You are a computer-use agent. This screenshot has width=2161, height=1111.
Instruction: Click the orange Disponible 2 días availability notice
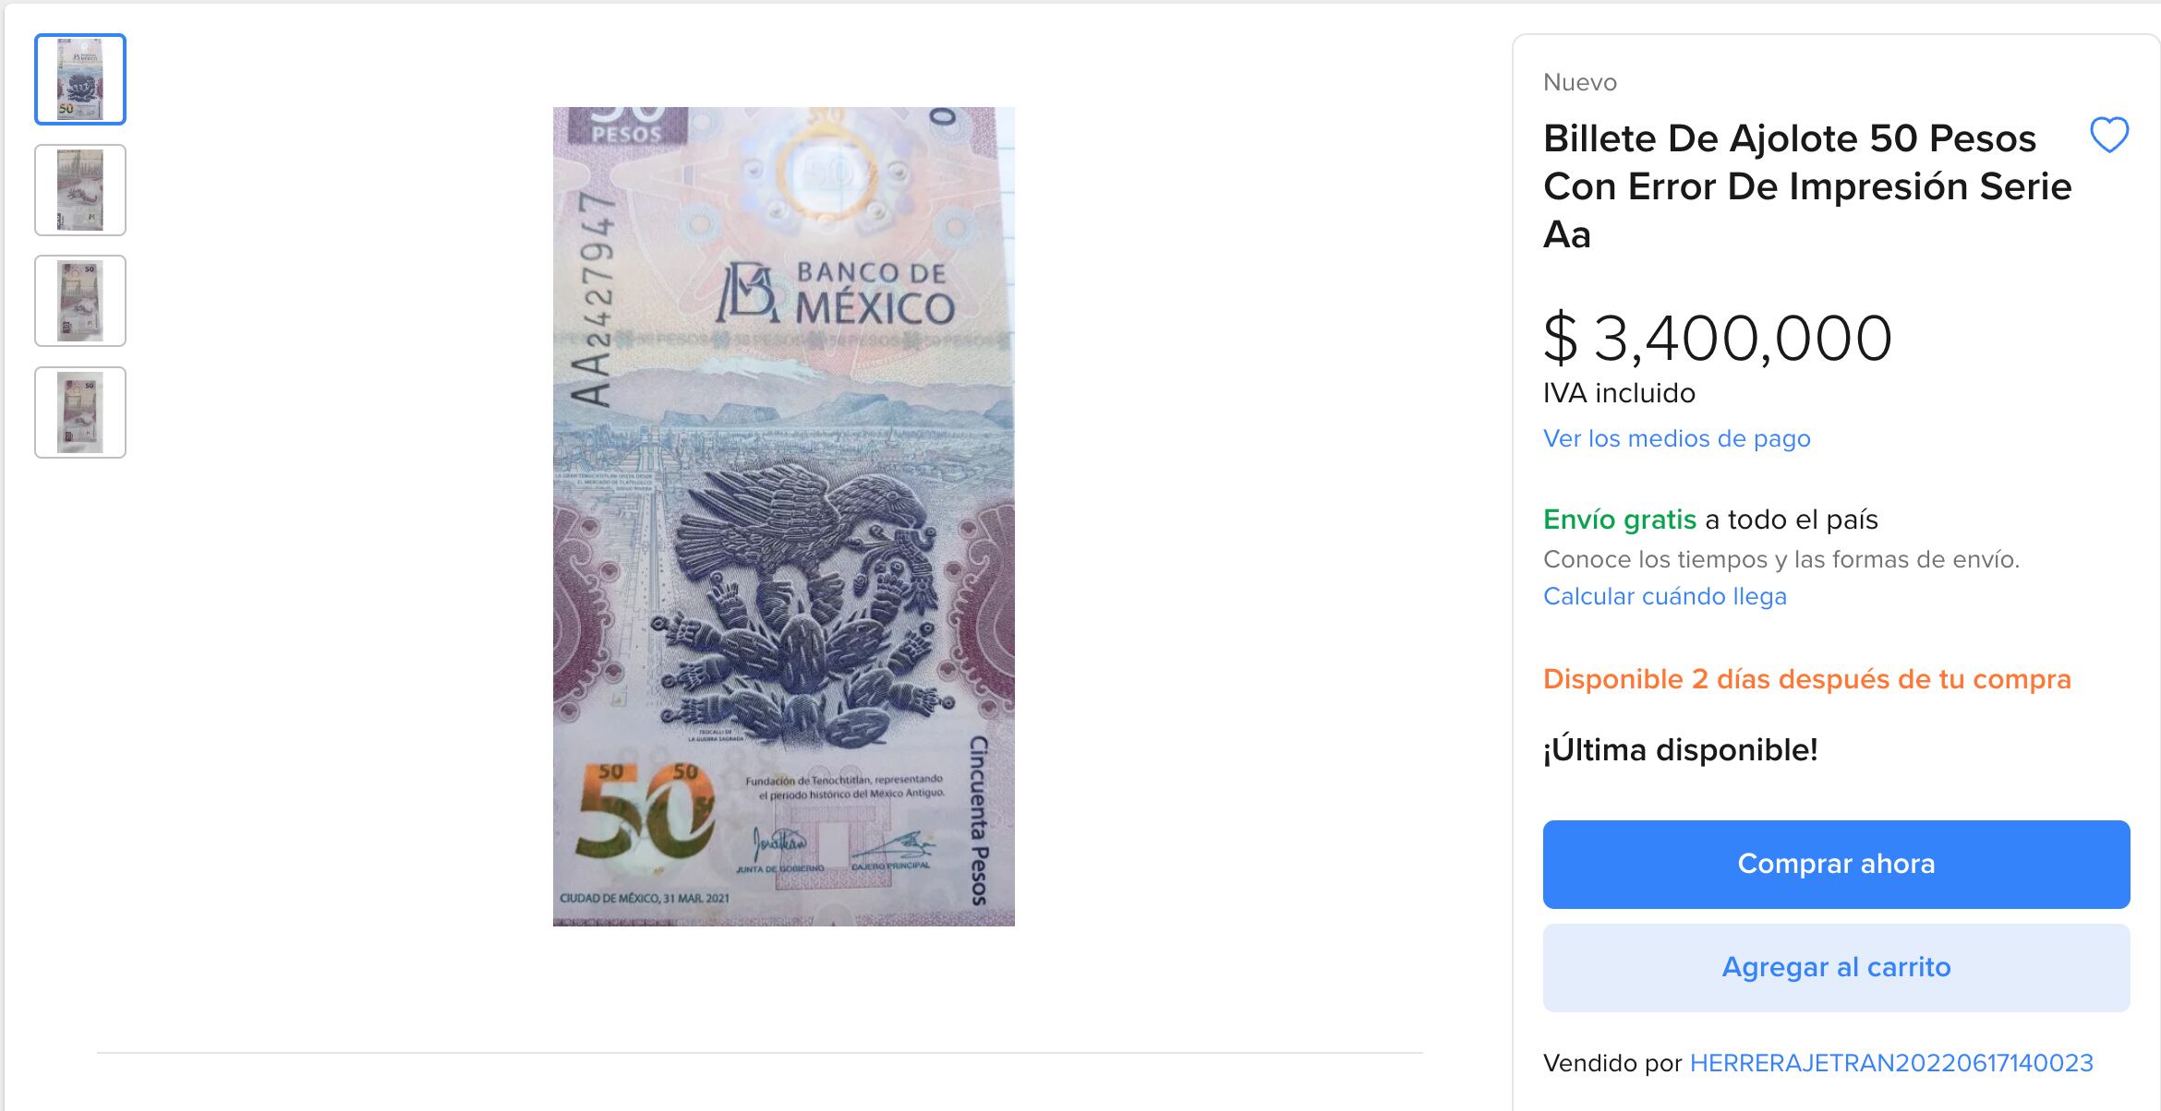(1807, 679)
